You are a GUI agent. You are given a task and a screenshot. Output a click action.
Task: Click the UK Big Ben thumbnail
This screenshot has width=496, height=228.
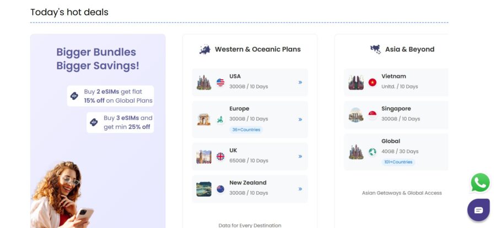click(204, 157)
